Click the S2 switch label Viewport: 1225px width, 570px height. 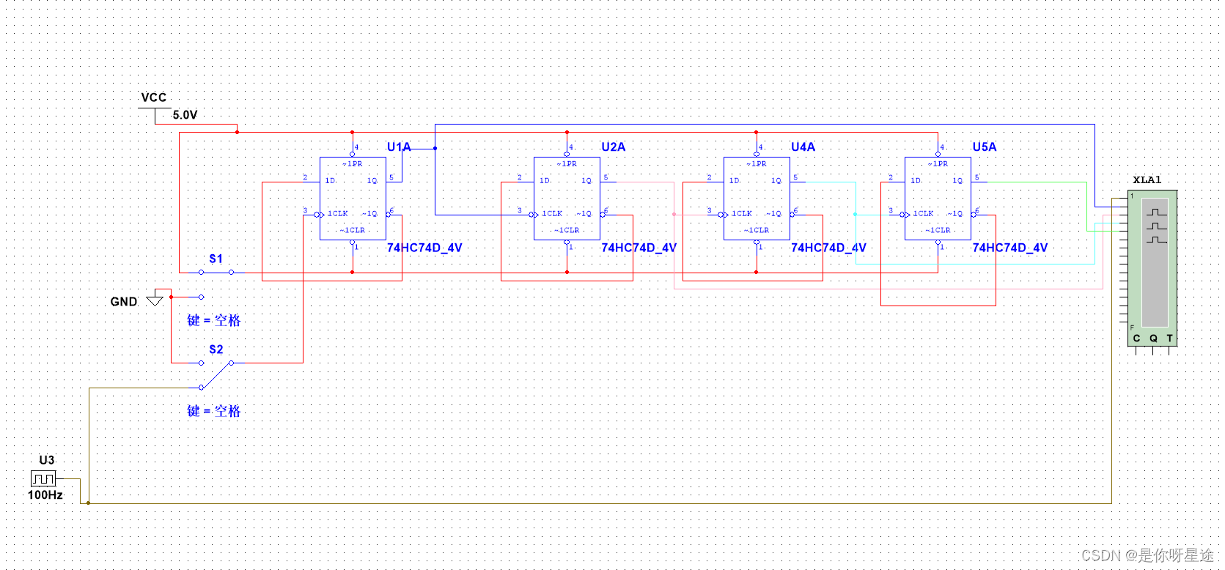(216, 349)
